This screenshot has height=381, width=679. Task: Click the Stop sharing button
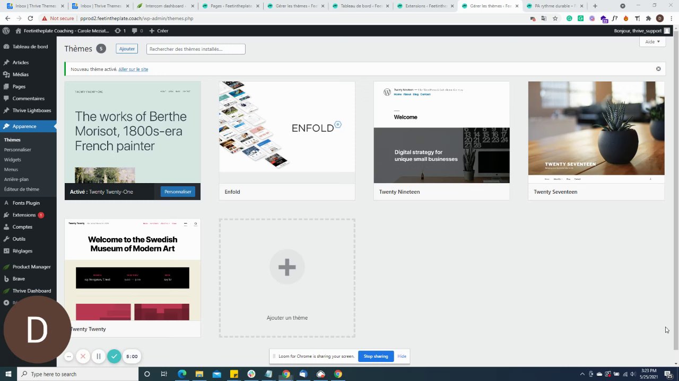tap(376, 356)
